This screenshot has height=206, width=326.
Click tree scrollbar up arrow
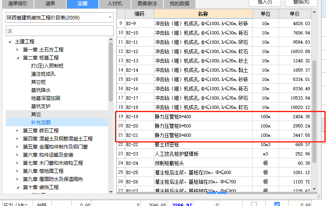[x=111, y=39]
